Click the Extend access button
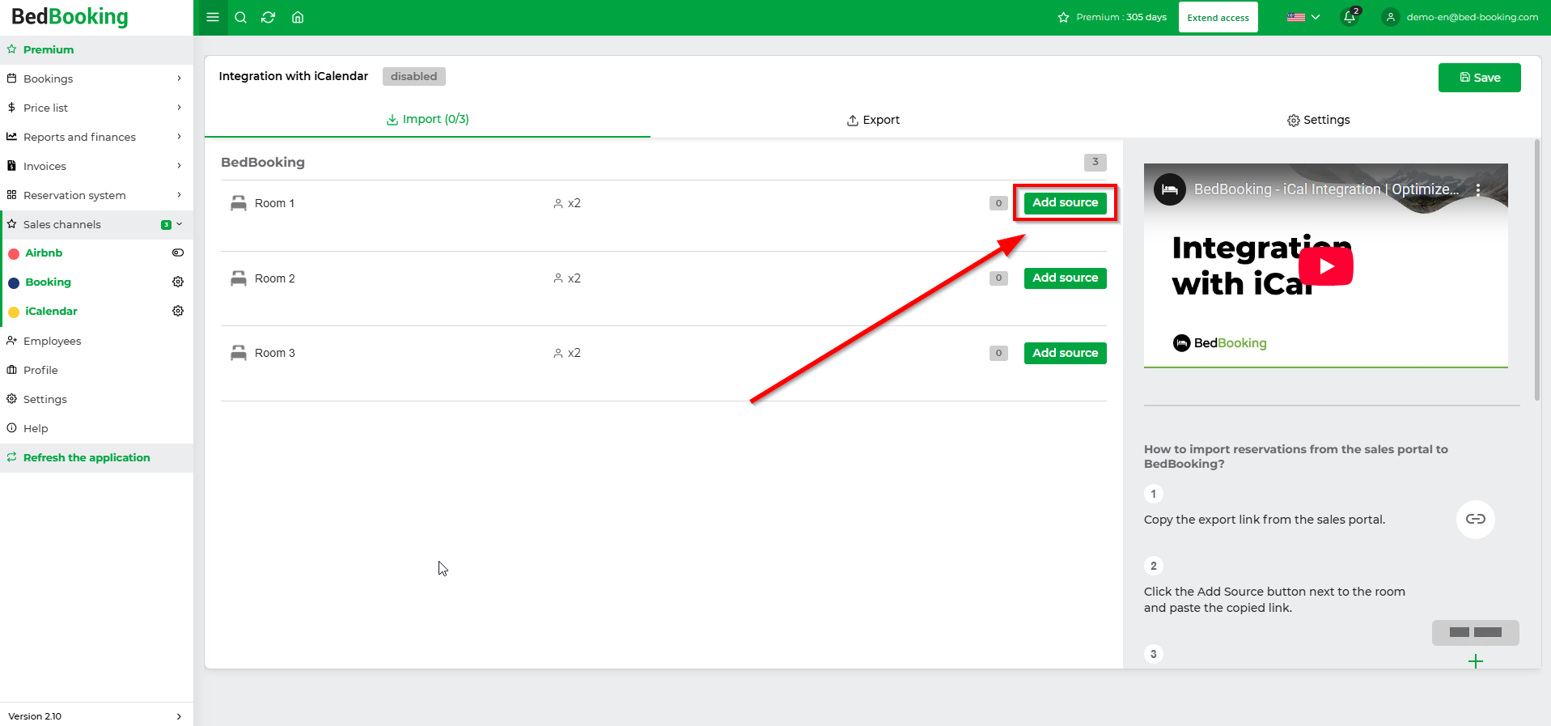The height and width of the screenshot is (726, 1551). [1218, 17]
